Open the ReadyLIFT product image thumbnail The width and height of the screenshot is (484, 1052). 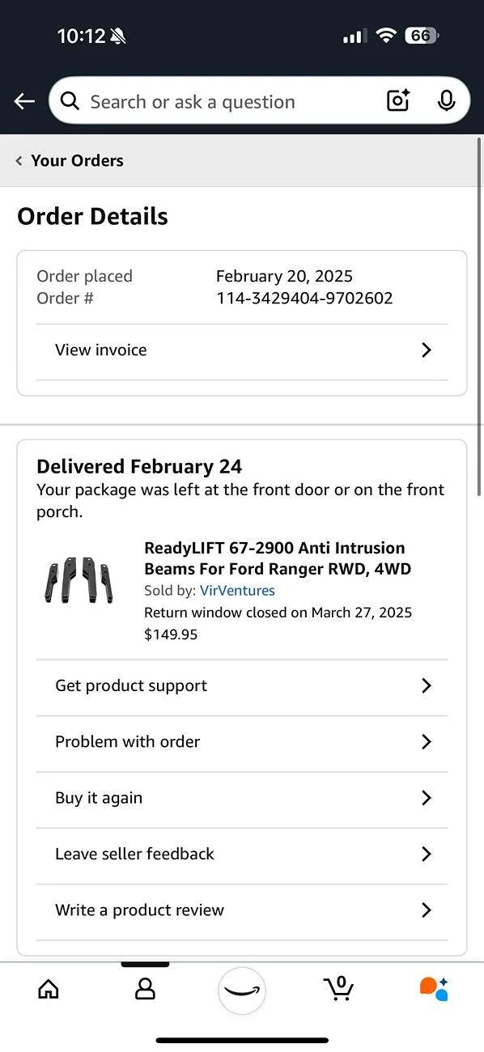point(79,579)
